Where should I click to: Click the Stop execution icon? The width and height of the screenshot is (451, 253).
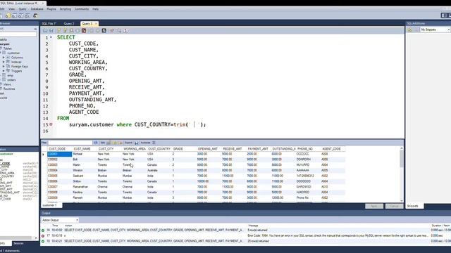(78, 30)
